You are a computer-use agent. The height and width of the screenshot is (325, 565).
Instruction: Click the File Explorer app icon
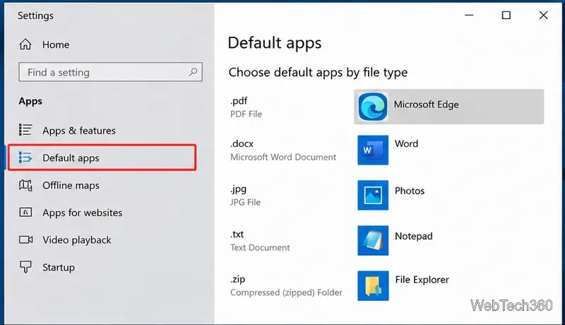(x=373, y=285)
